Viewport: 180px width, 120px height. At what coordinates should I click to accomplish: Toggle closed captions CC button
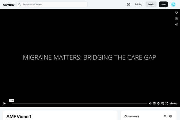(154, 104)
